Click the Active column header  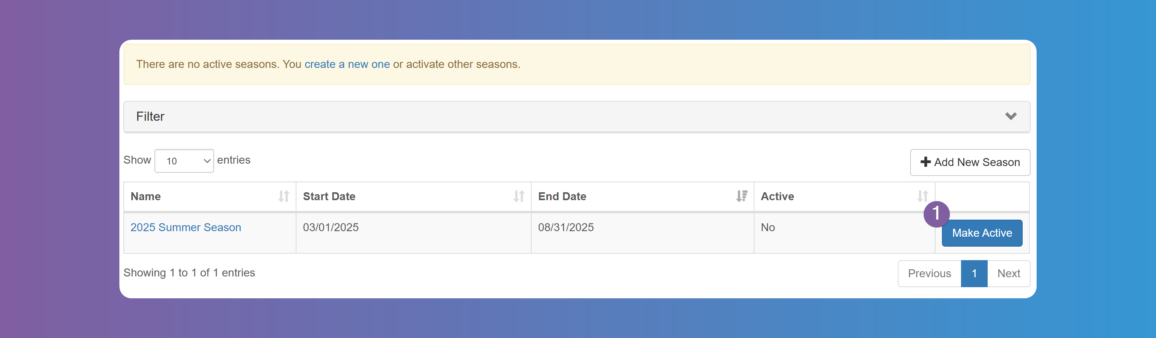tap(778, 196)
